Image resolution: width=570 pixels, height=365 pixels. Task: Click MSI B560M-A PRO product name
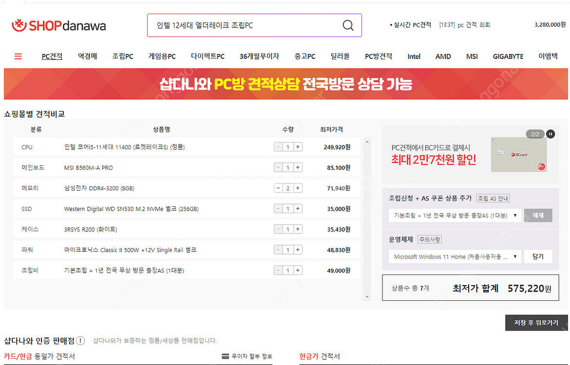(88, 168)
